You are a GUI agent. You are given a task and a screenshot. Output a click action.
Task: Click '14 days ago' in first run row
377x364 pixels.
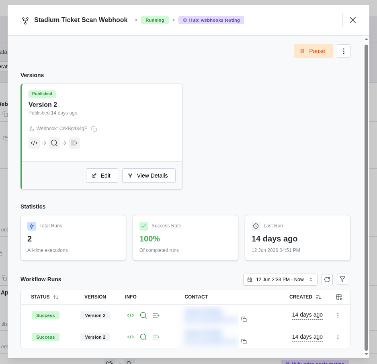[307, 315]
